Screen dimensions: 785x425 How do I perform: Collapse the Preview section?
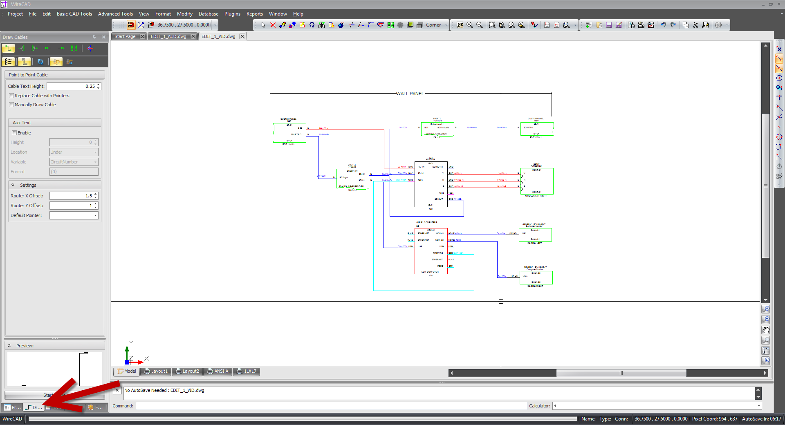[9, 346]
